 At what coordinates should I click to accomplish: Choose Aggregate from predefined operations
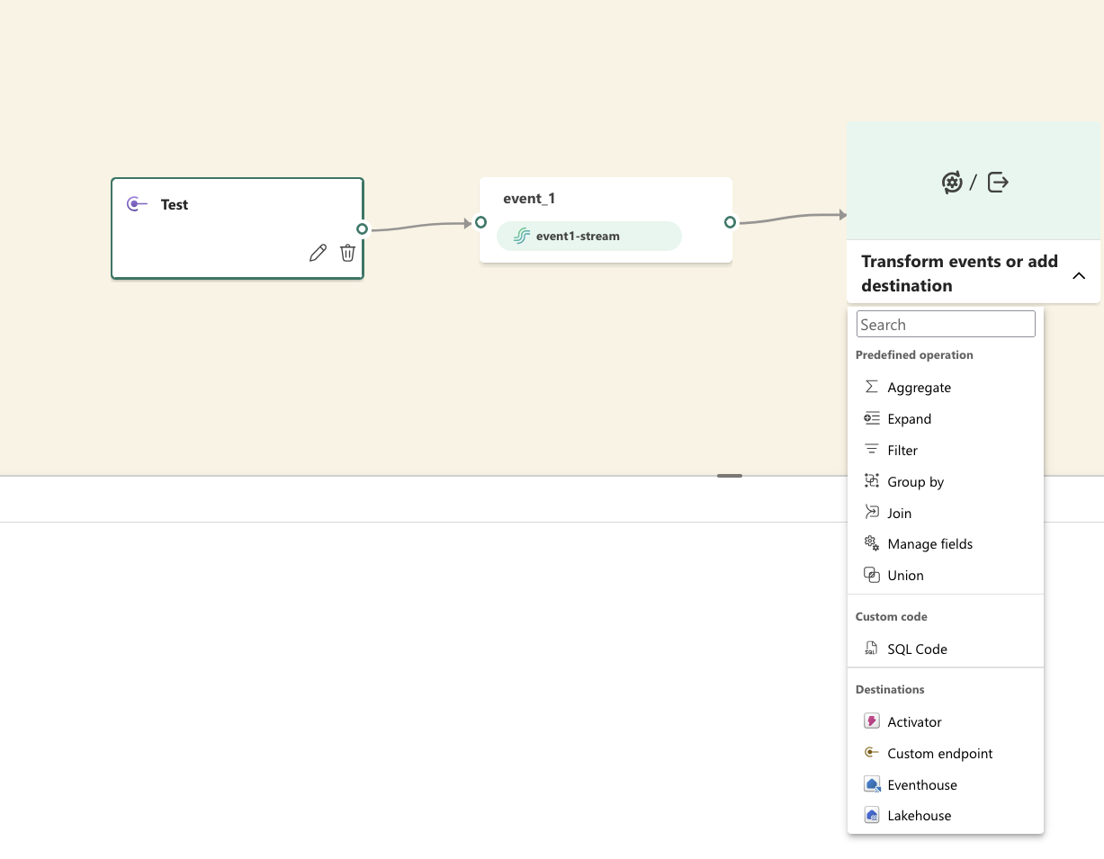click(919, 388)
